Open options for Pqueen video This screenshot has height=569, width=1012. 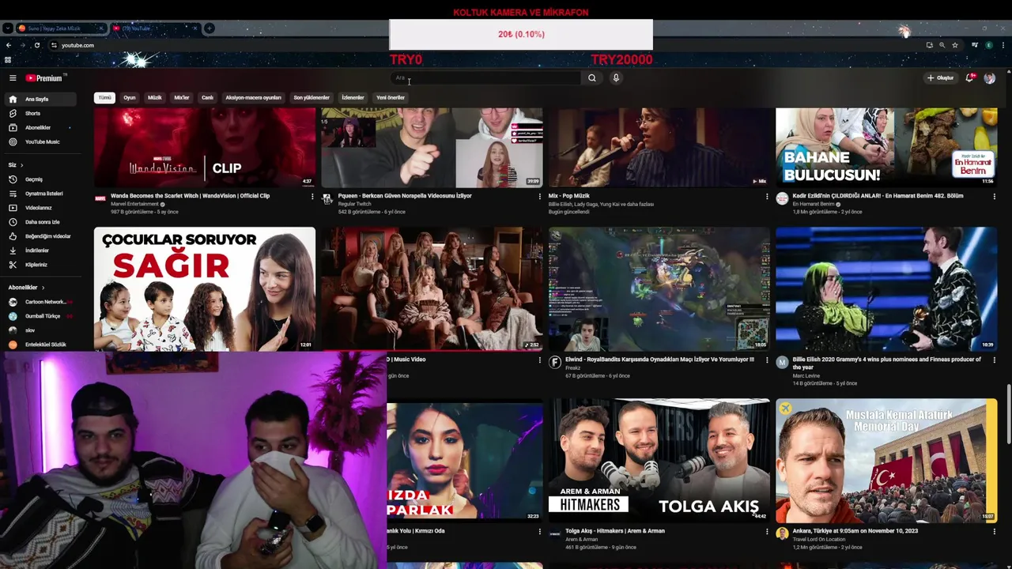tap(540, 196)
